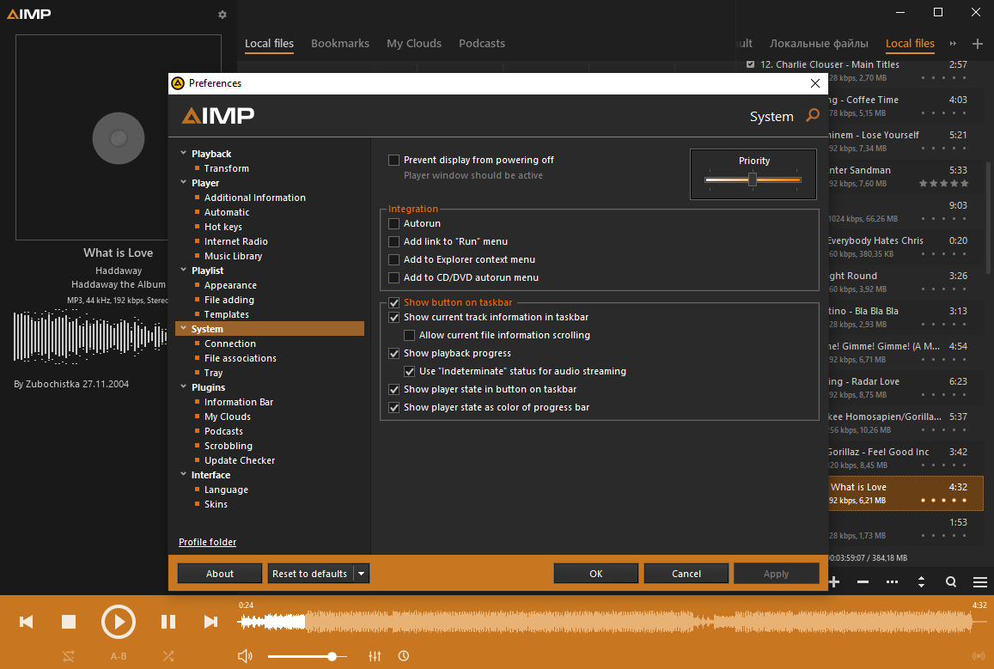Cancel the Preferences dialog

(686, 574)
